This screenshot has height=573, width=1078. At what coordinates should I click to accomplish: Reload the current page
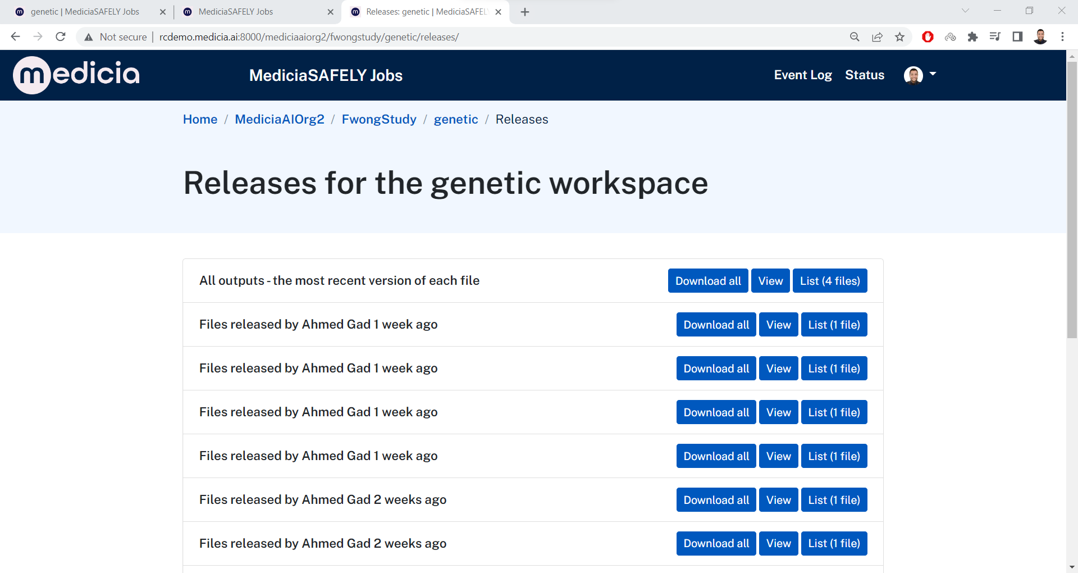click(x=61, y=37)
